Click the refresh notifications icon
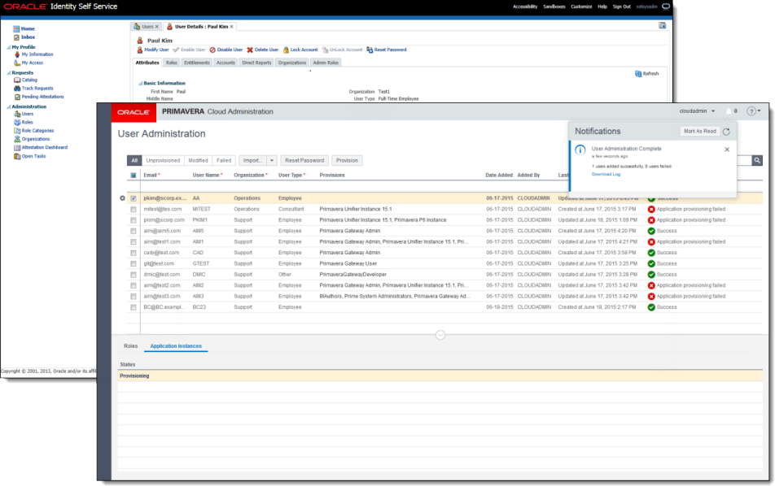The image size is (775, 486). [x=726, y=131]
